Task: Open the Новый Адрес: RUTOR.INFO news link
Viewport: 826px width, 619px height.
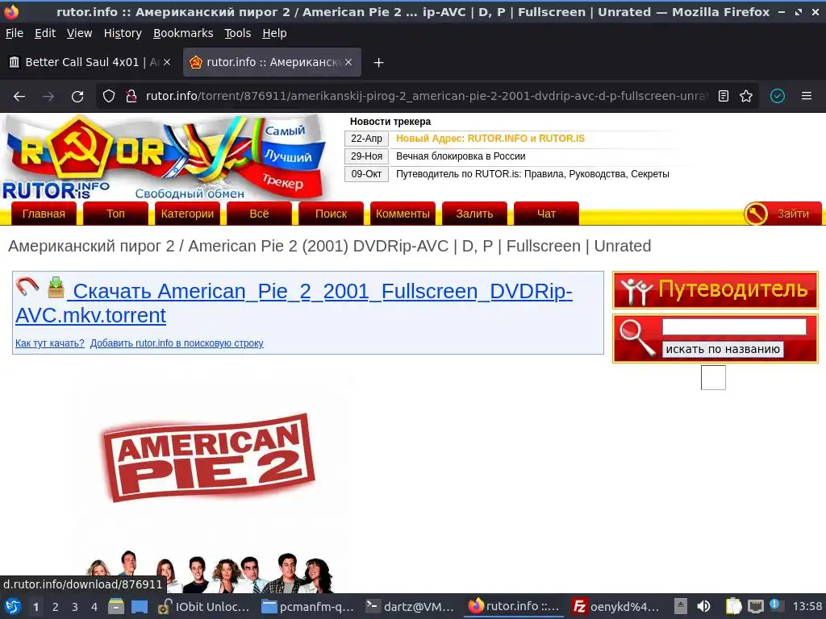Action: coord(490,139)
